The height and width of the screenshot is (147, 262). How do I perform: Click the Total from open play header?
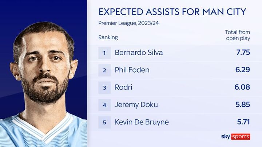pyautogui.click(x=238, y=35)
